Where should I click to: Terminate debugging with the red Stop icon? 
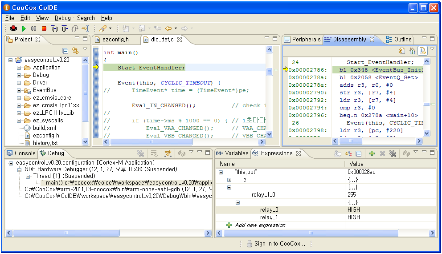click(44, 28)
